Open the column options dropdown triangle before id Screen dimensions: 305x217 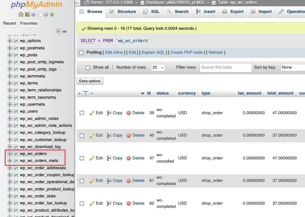coord(143,94)
